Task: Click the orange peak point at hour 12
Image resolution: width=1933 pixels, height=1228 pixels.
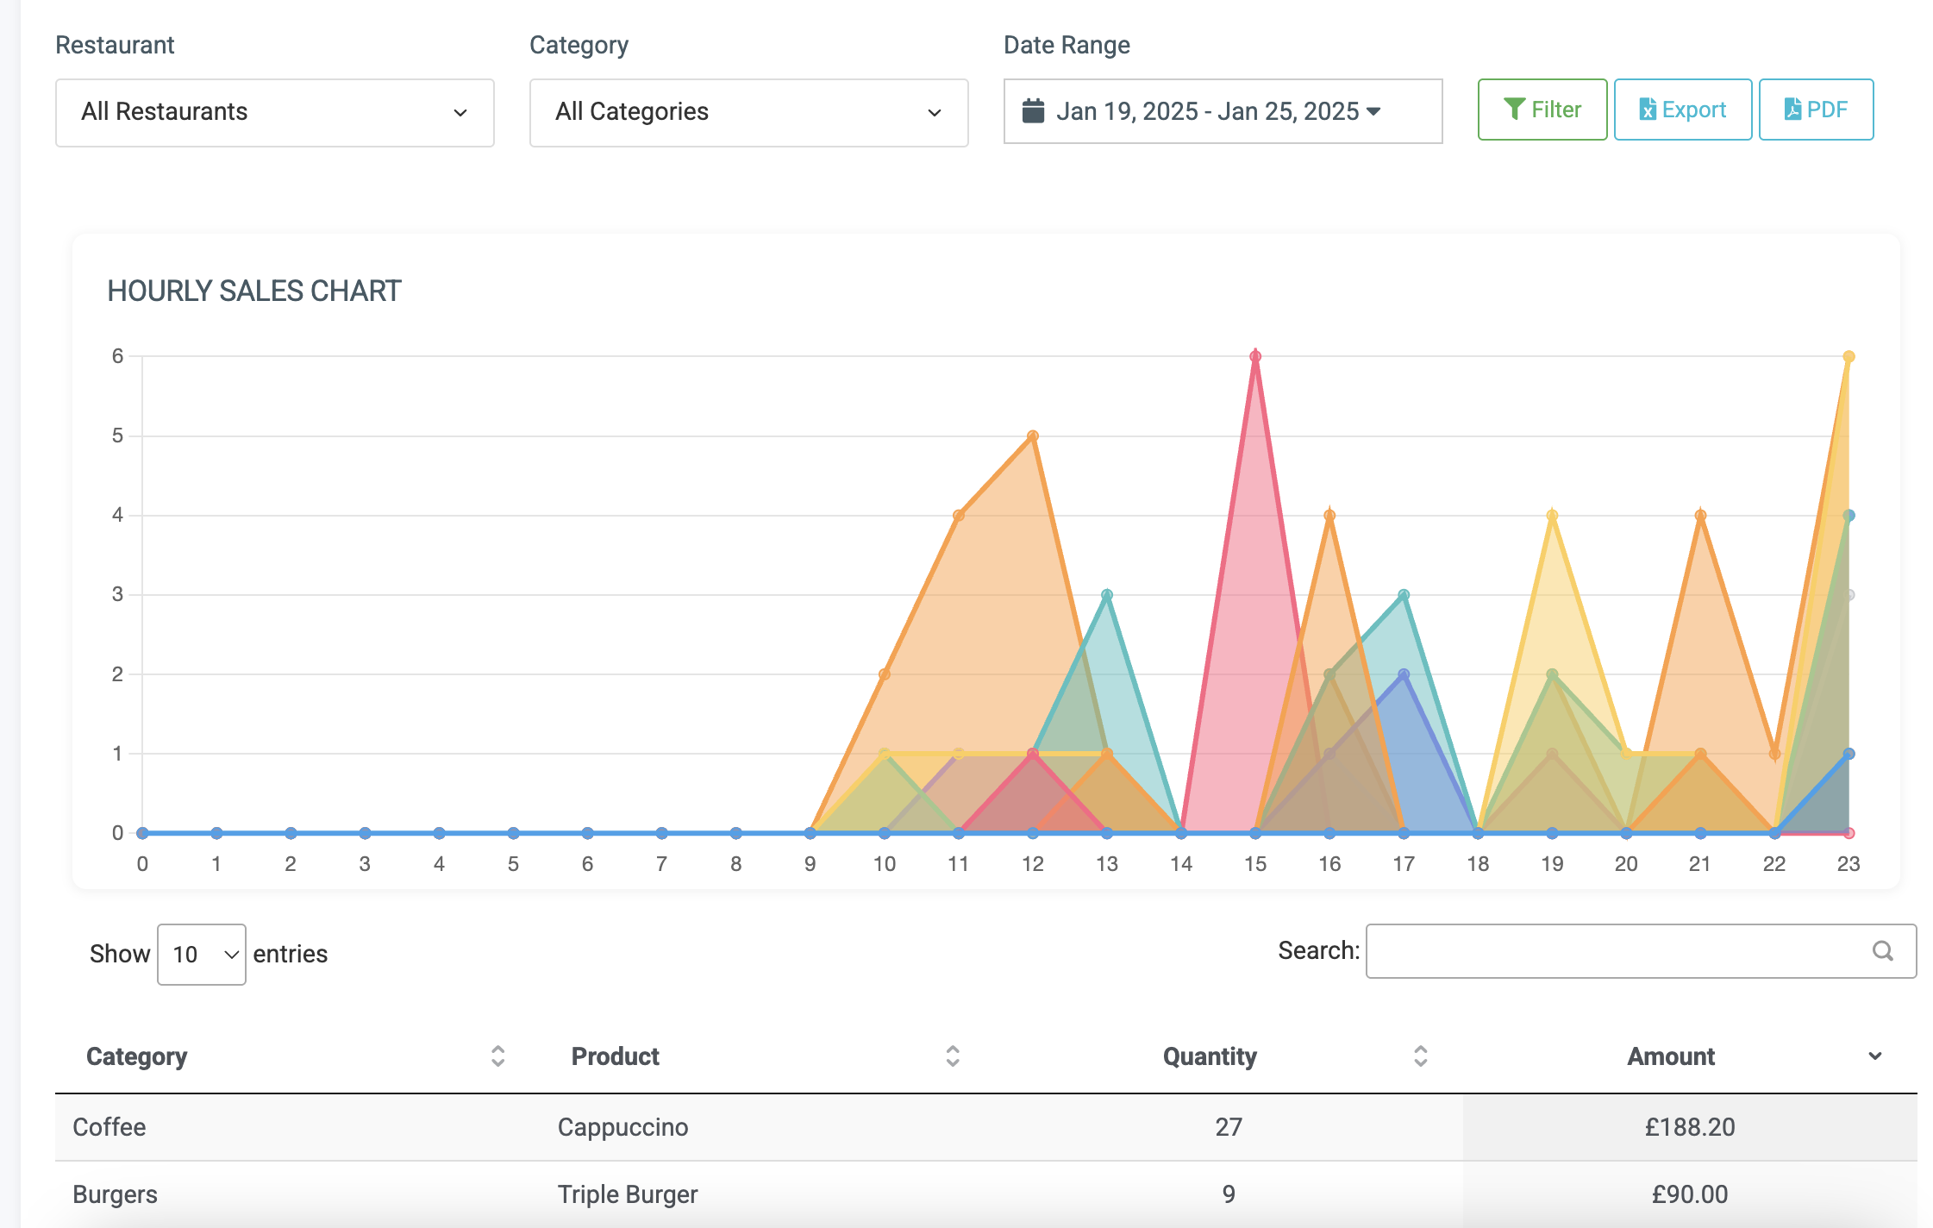Action: [1033, 436]
